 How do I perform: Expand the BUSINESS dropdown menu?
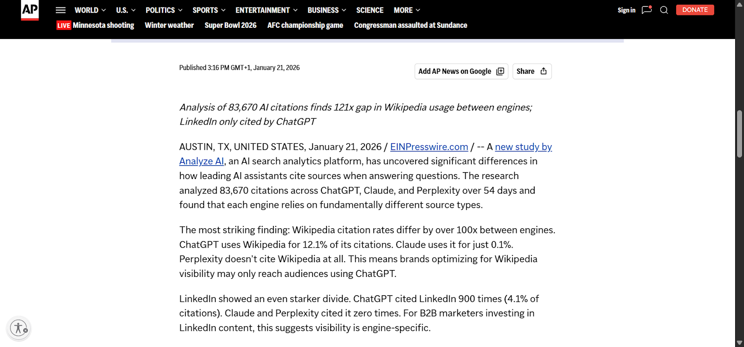click(x=326, y=10)
